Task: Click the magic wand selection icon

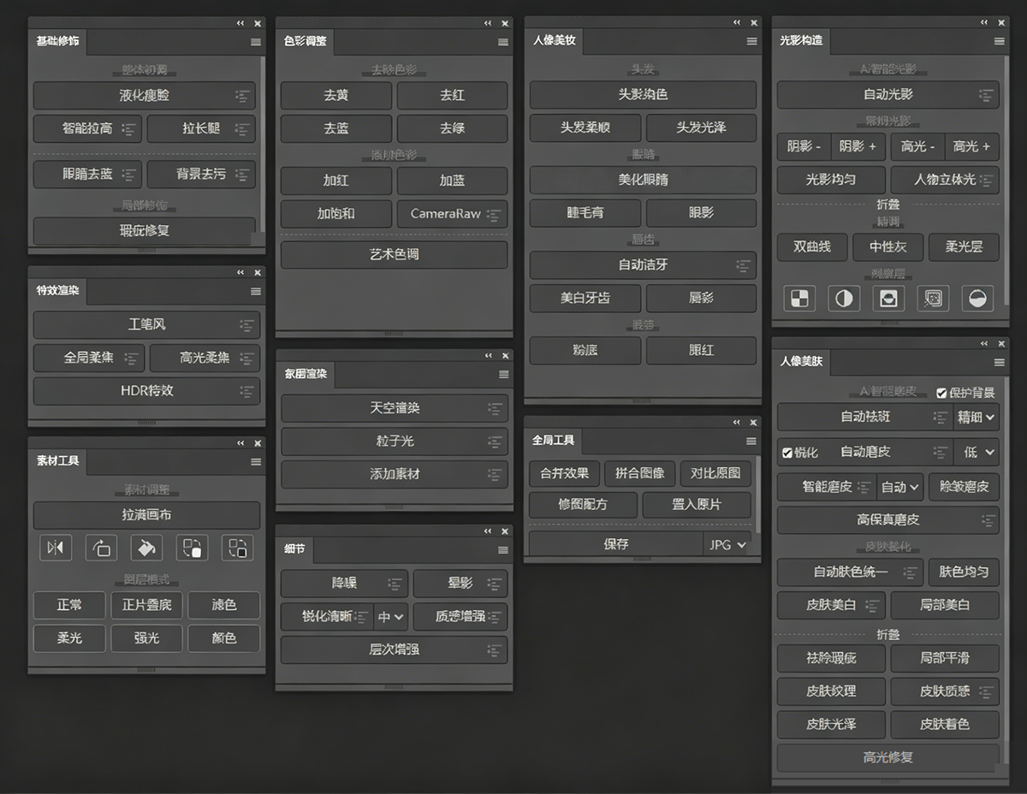Action: (933, 298)
